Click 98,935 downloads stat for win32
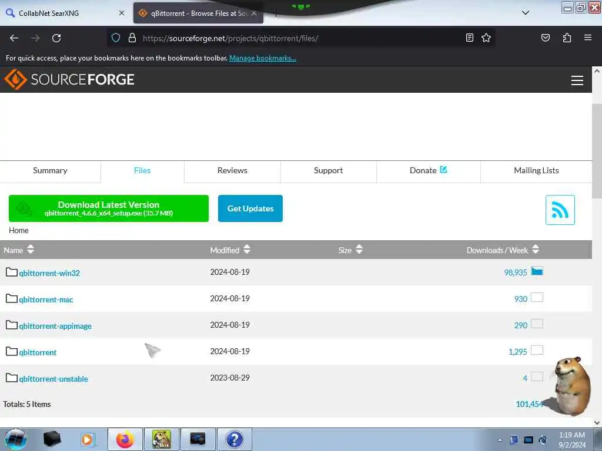Screen dimensions: 602x451 pos(516,272)
